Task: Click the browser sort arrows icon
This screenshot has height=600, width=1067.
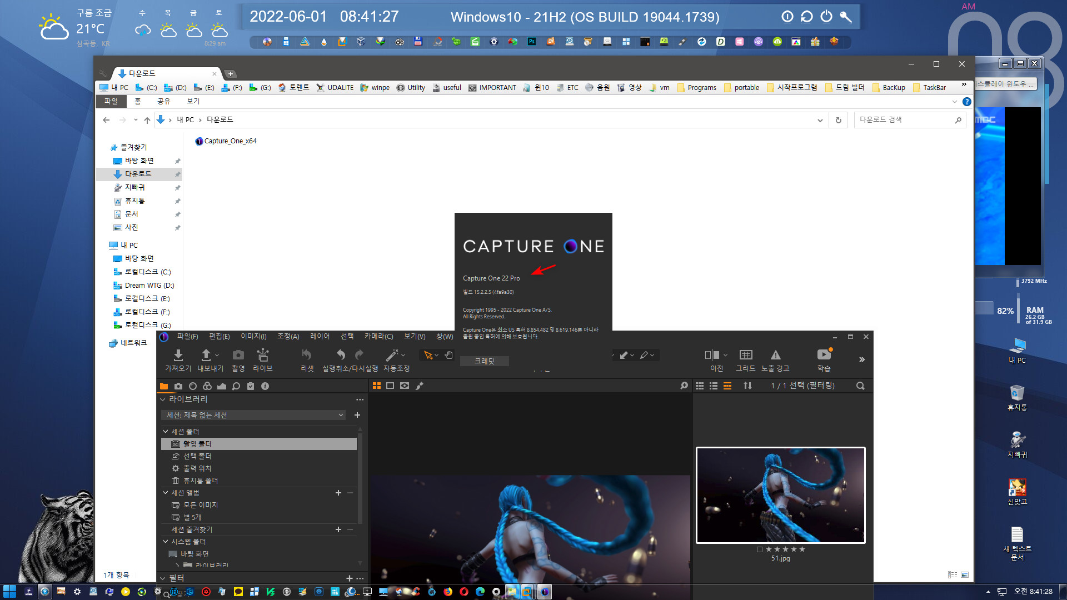Action: 747,386
